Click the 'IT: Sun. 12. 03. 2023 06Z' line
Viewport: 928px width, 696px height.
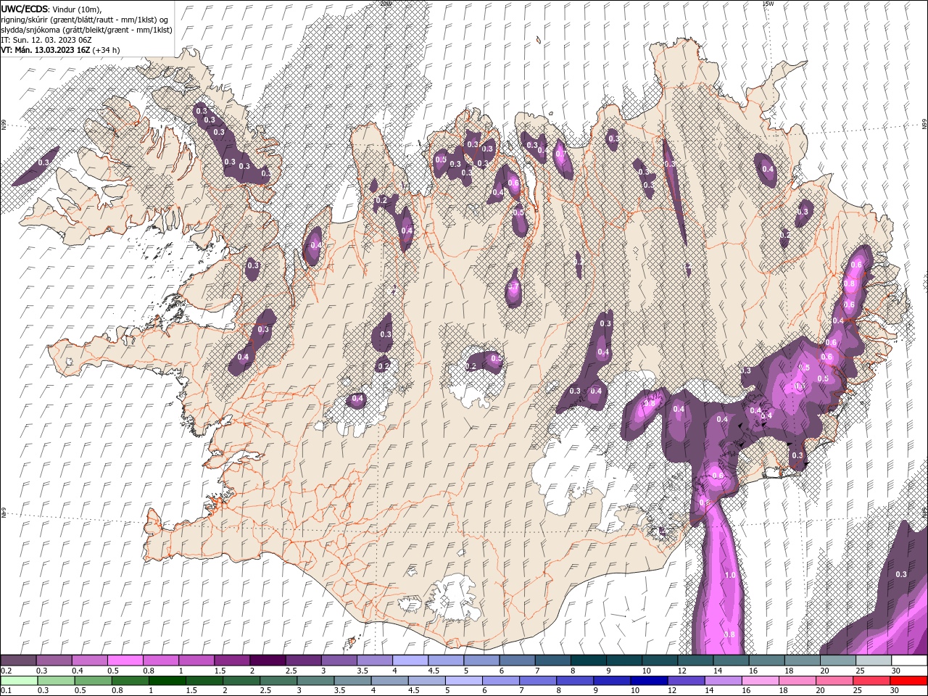click(x=45, y=40)
